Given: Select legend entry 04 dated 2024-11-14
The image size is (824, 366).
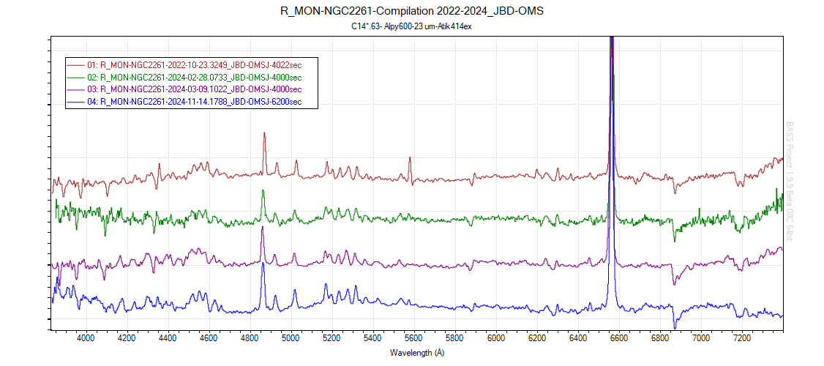Looking at the screenshot, I should point(201,102).
